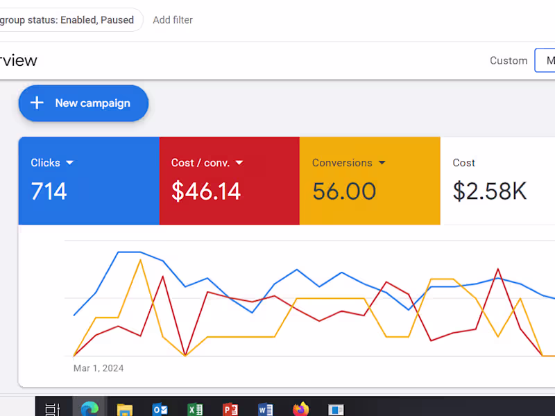555x416 pixels.
Task: Click the $46.14 cost per conversion value
Action: pyautogui.click(x=206, y=191)
